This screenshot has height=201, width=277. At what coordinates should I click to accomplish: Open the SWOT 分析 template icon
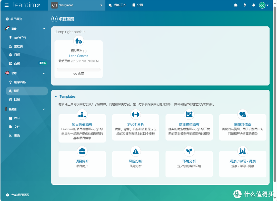coord(135,114)
